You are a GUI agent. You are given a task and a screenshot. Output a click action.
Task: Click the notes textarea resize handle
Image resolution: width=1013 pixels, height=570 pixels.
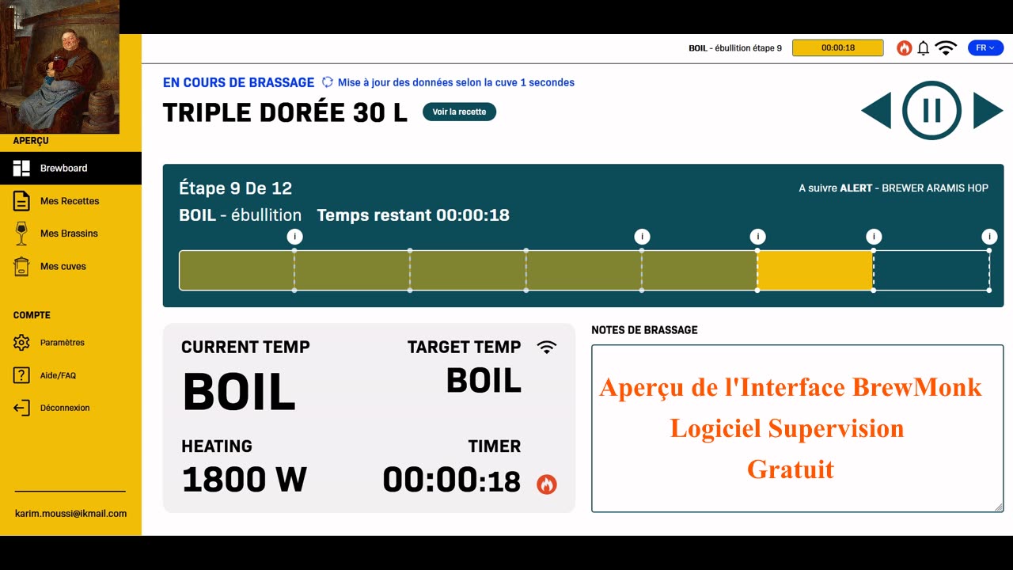[x=998, y=507]
